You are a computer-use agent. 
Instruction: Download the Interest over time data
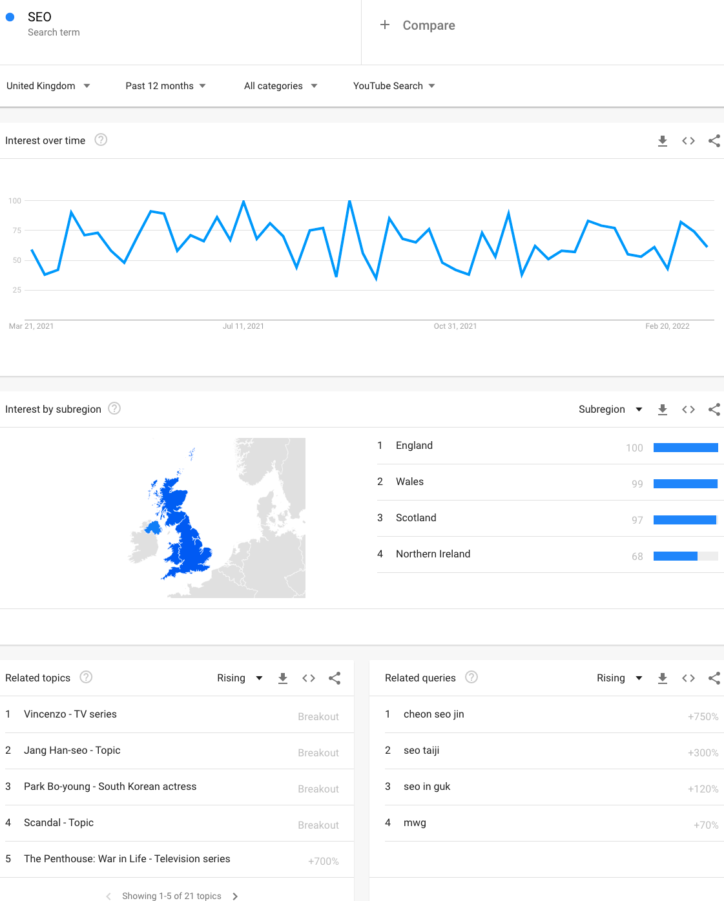tap(663, 140)
